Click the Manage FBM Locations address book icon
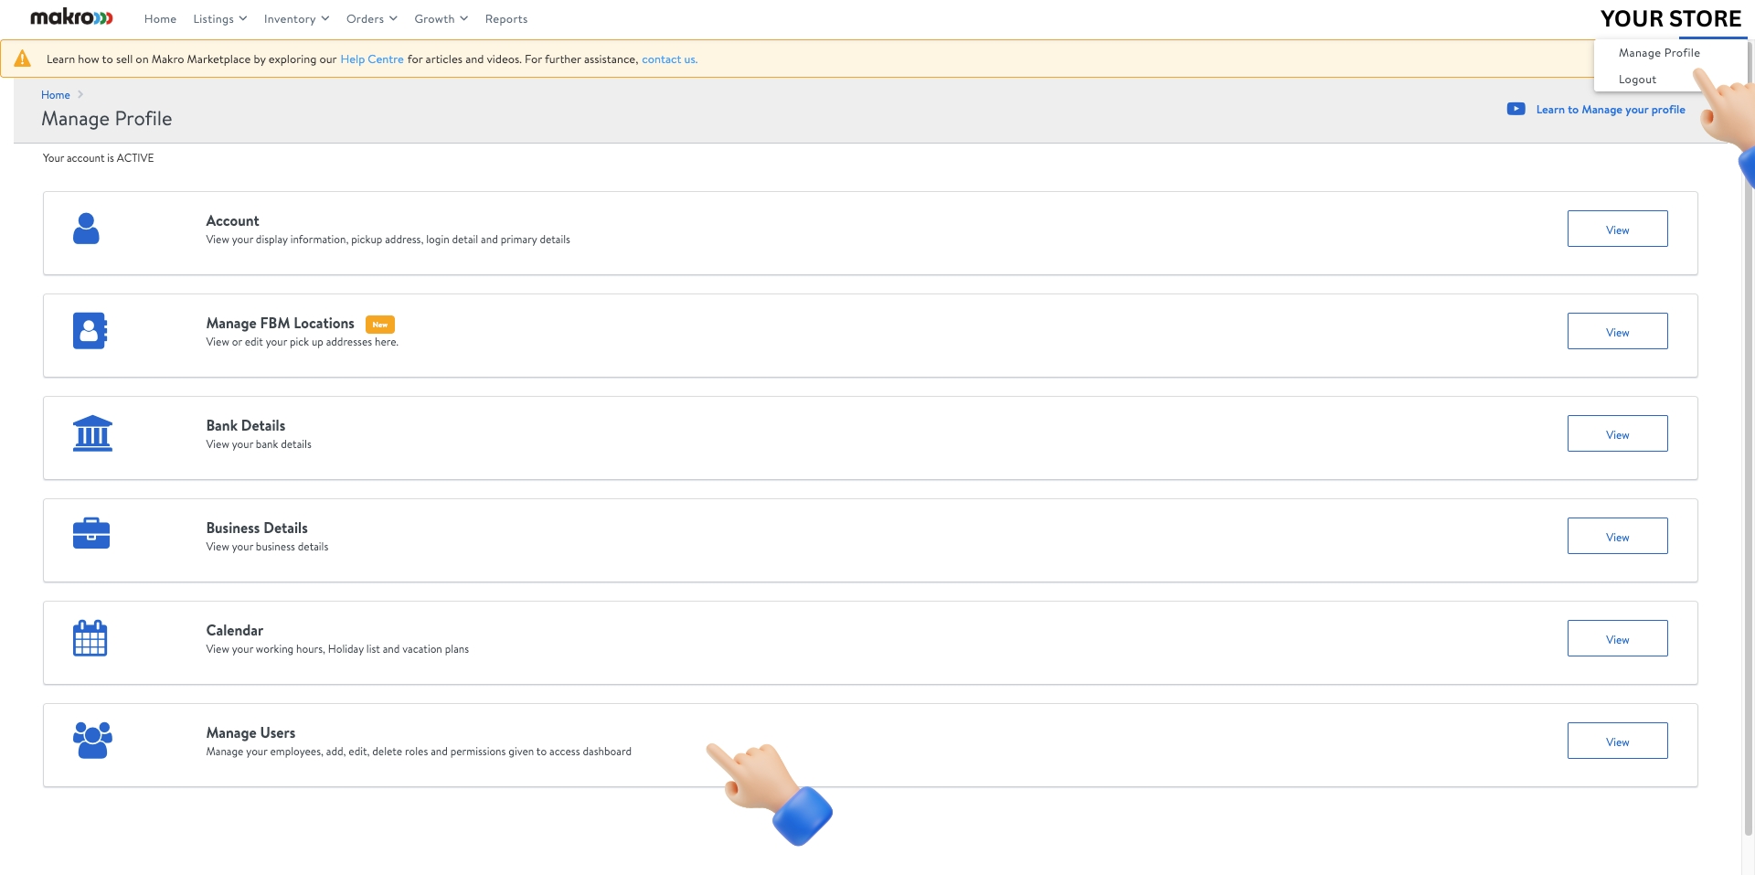This screenshot has height=875, width=1755. click(89, 331)
